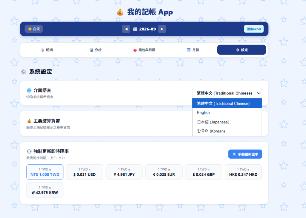Choose 繁體中文 (Traditional Chinese) option
The width and height of the screenshot is (306, 218).
(x=227, y=103)
